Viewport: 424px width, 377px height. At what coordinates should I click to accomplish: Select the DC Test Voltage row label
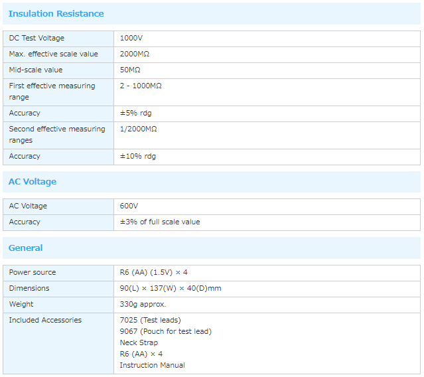(x=36, y=38)
